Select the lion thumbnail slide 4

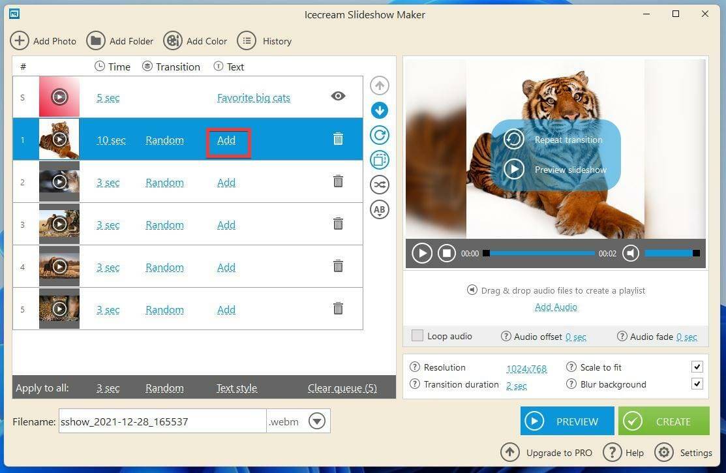point(59,266)
